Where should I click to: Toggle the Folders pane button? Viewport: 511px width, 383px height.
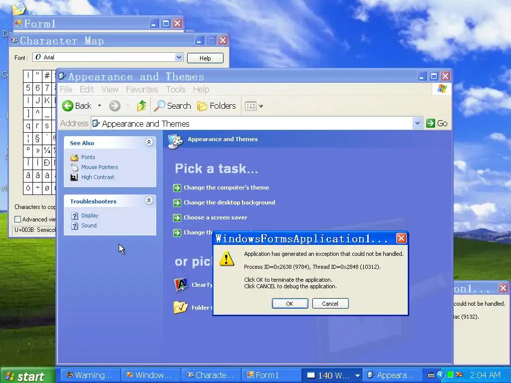217,106
